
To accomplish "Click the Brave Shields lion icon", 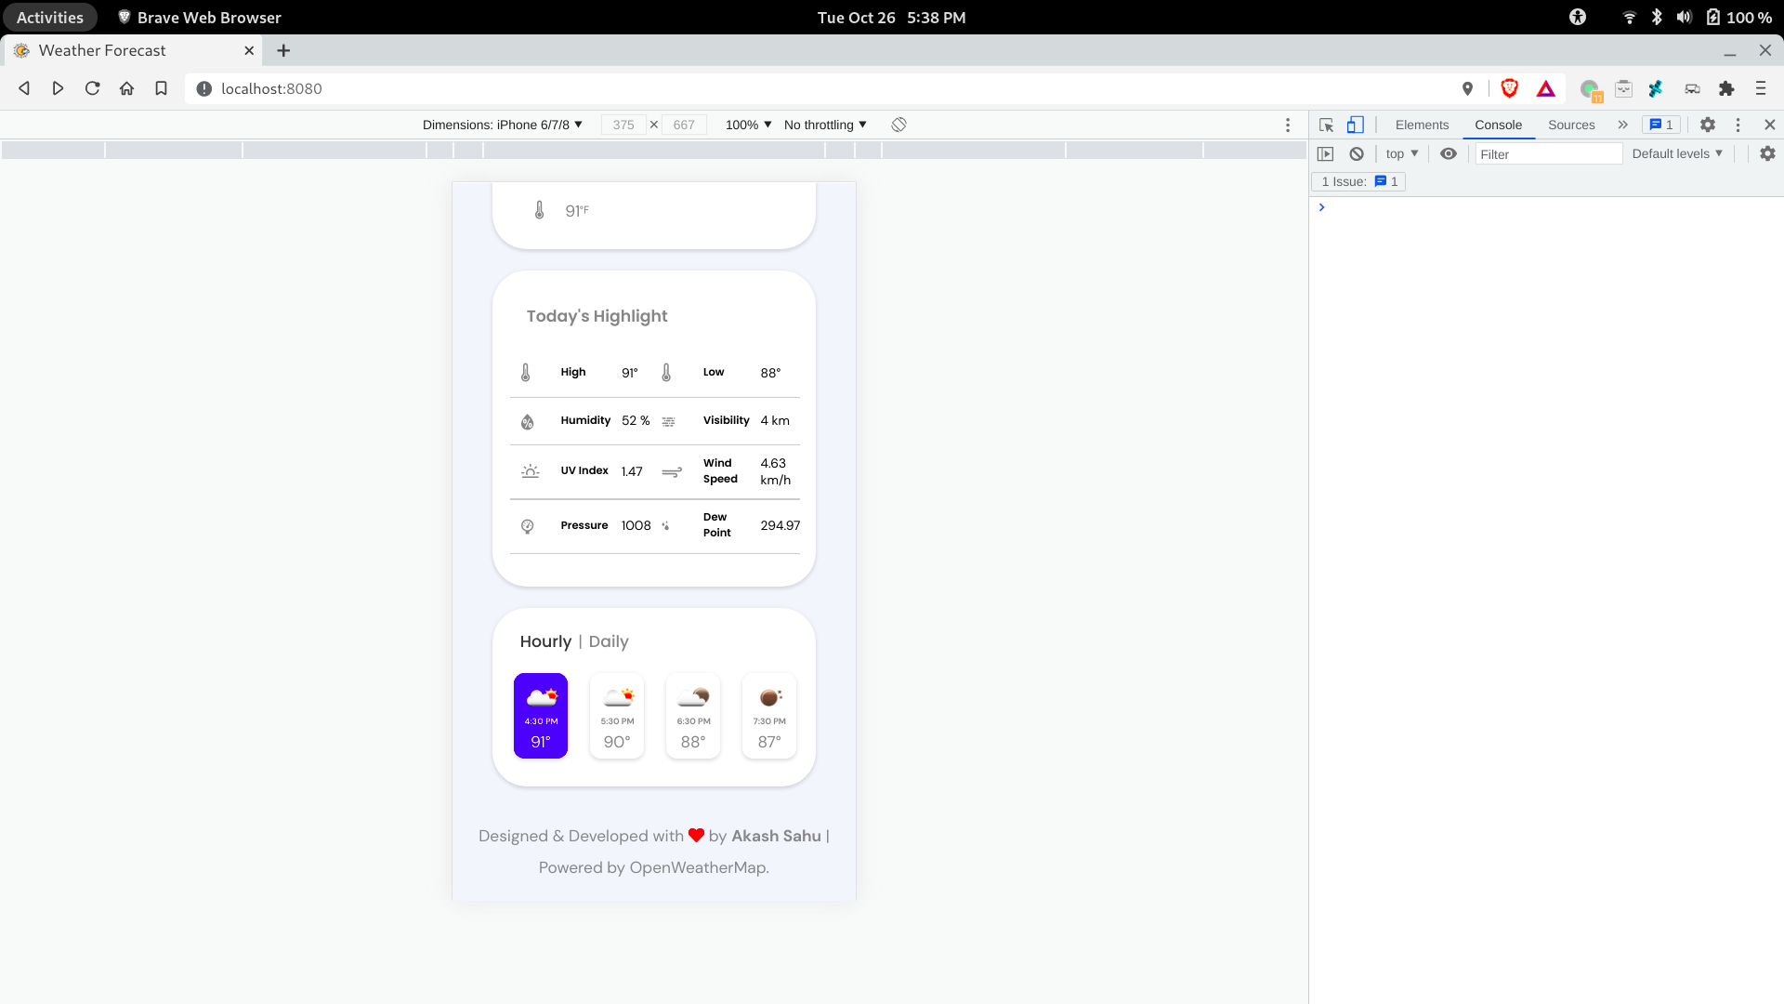I will coord(1510,88).
